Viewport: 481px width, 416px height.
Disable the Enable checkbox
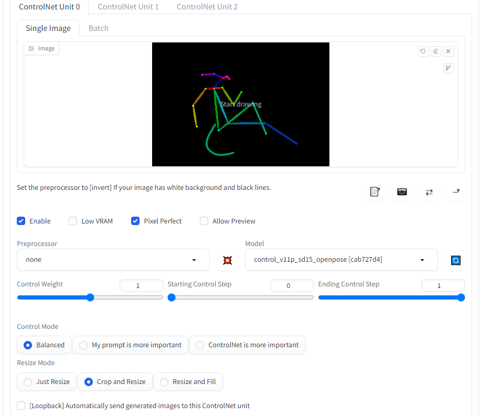20,221
